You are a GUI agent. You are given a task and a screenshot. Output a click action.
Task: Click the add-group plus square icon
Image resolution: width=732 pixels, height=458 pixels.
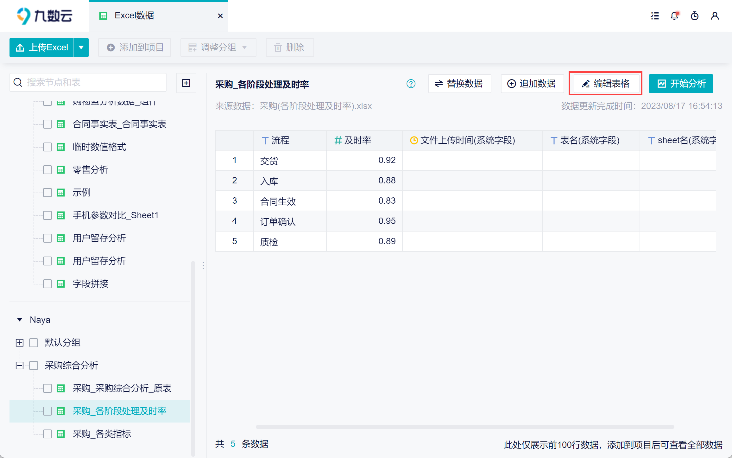[186, 83]
